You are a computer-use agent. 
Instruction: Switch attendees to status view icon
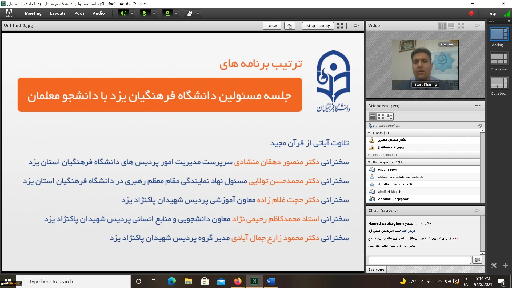389,117
